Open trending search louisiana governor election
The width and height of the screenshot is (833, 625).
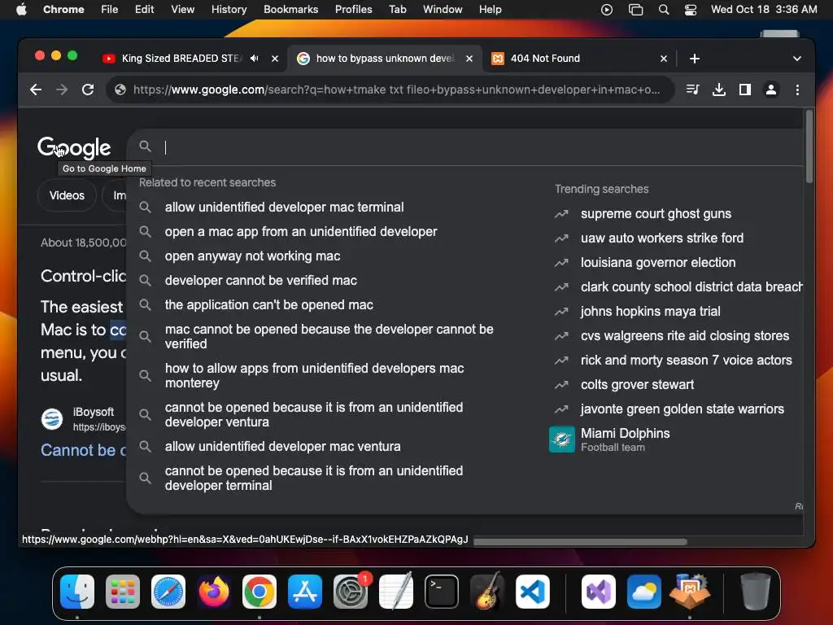coord(657,262)
